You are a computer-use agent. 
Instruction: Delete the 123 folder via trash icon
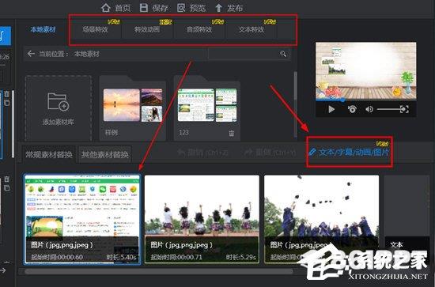click(x=232, y=134)
